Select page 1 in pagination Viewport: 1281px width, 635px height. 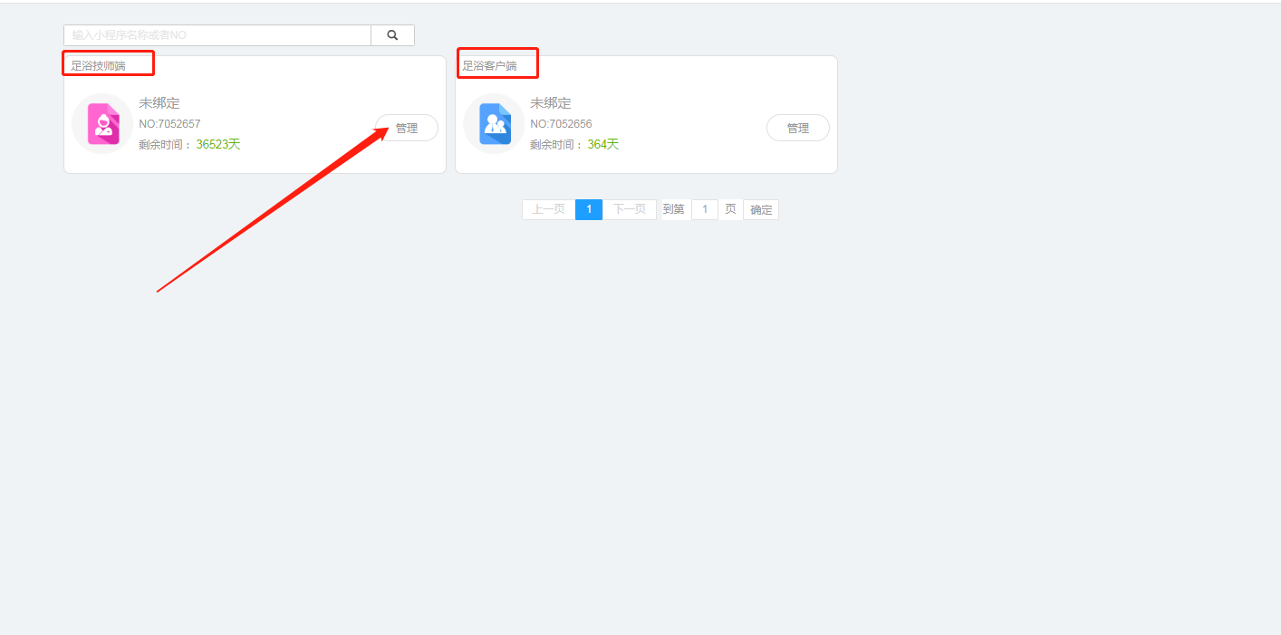589,209
